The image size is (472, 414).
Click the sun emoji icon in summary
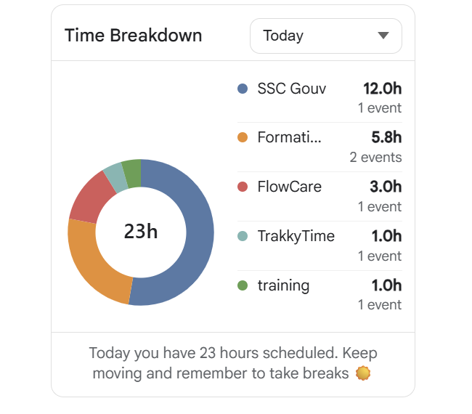click(363, 374)
